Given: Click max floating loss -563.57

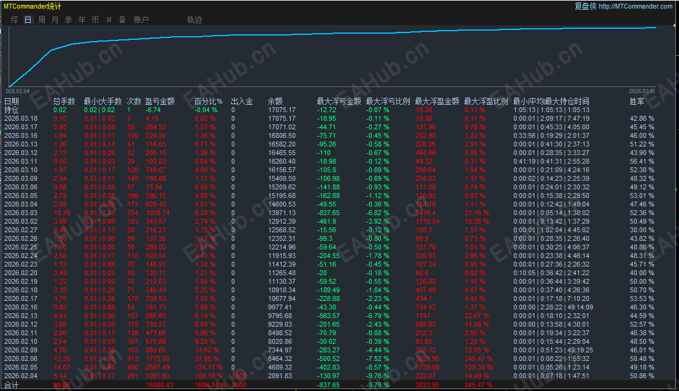Looking at the screenshot, I should [328, 316].
